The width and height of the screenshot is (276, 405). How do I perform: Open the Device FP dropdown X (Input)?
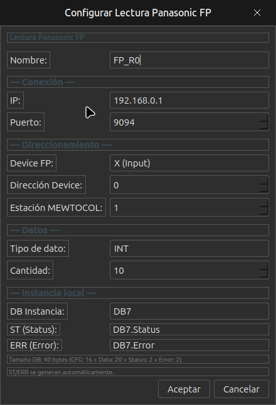tap(189, 163)
